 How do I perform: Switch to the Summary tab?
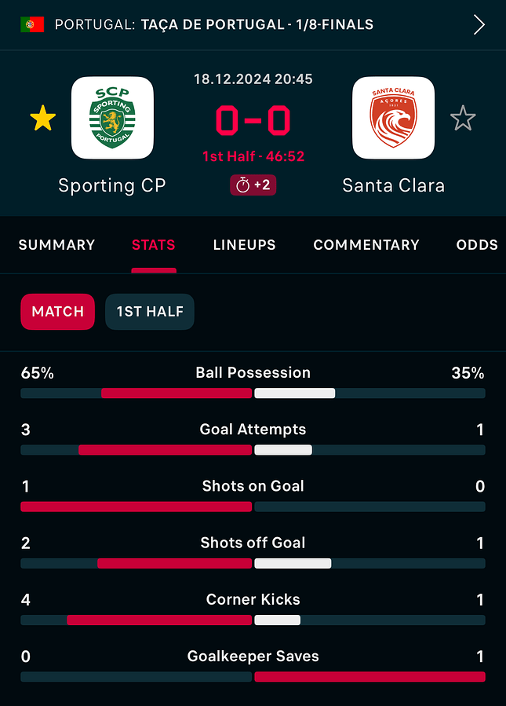[56, 244]
